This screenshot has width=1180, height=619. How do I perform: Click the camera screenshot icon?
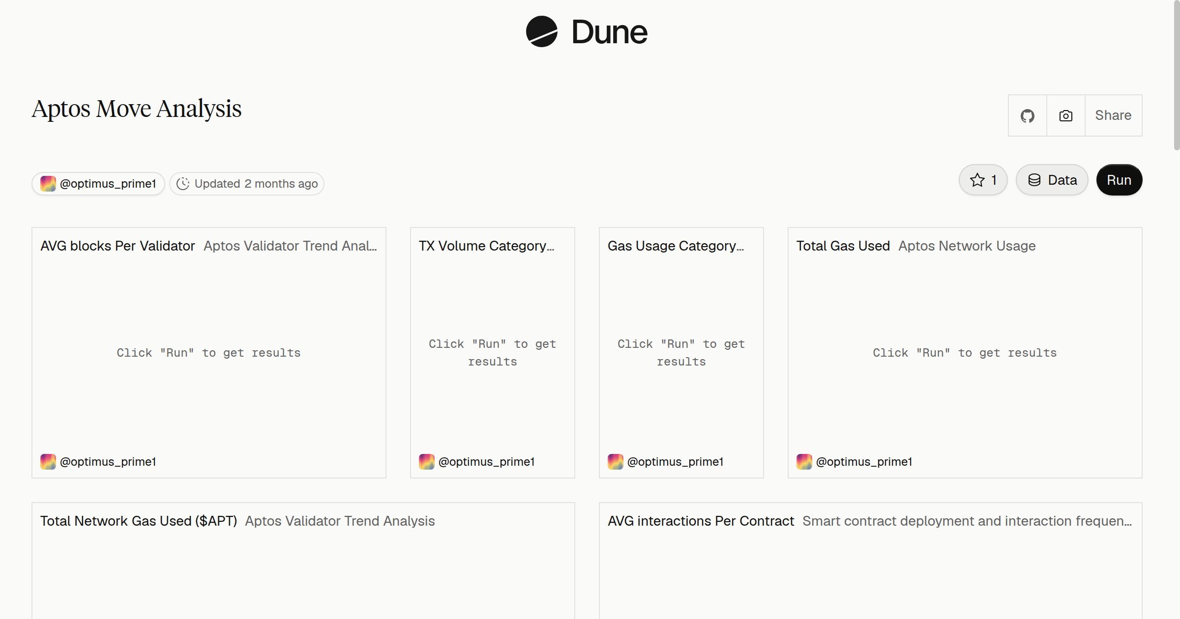(x=1065, y=115)
